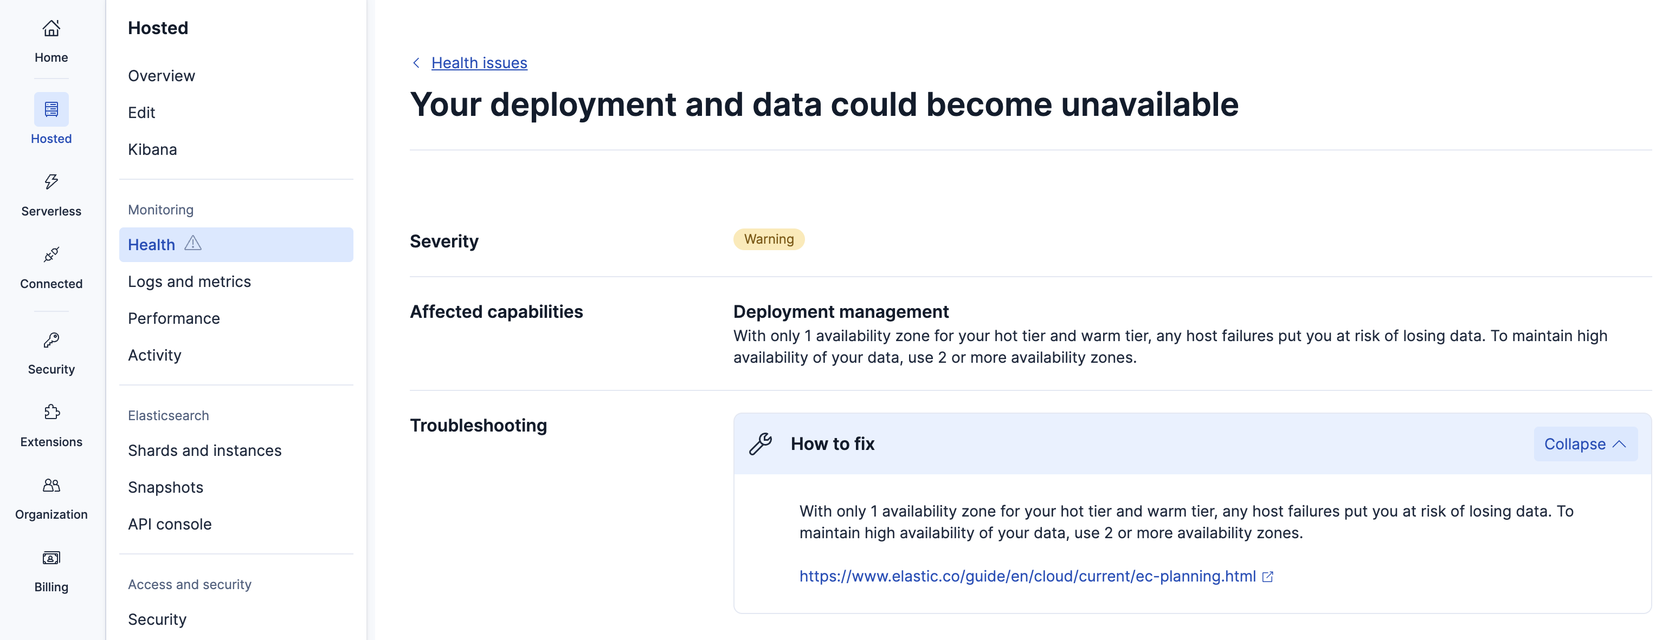Open the ec-planning.html guide link

point(1027,576)
